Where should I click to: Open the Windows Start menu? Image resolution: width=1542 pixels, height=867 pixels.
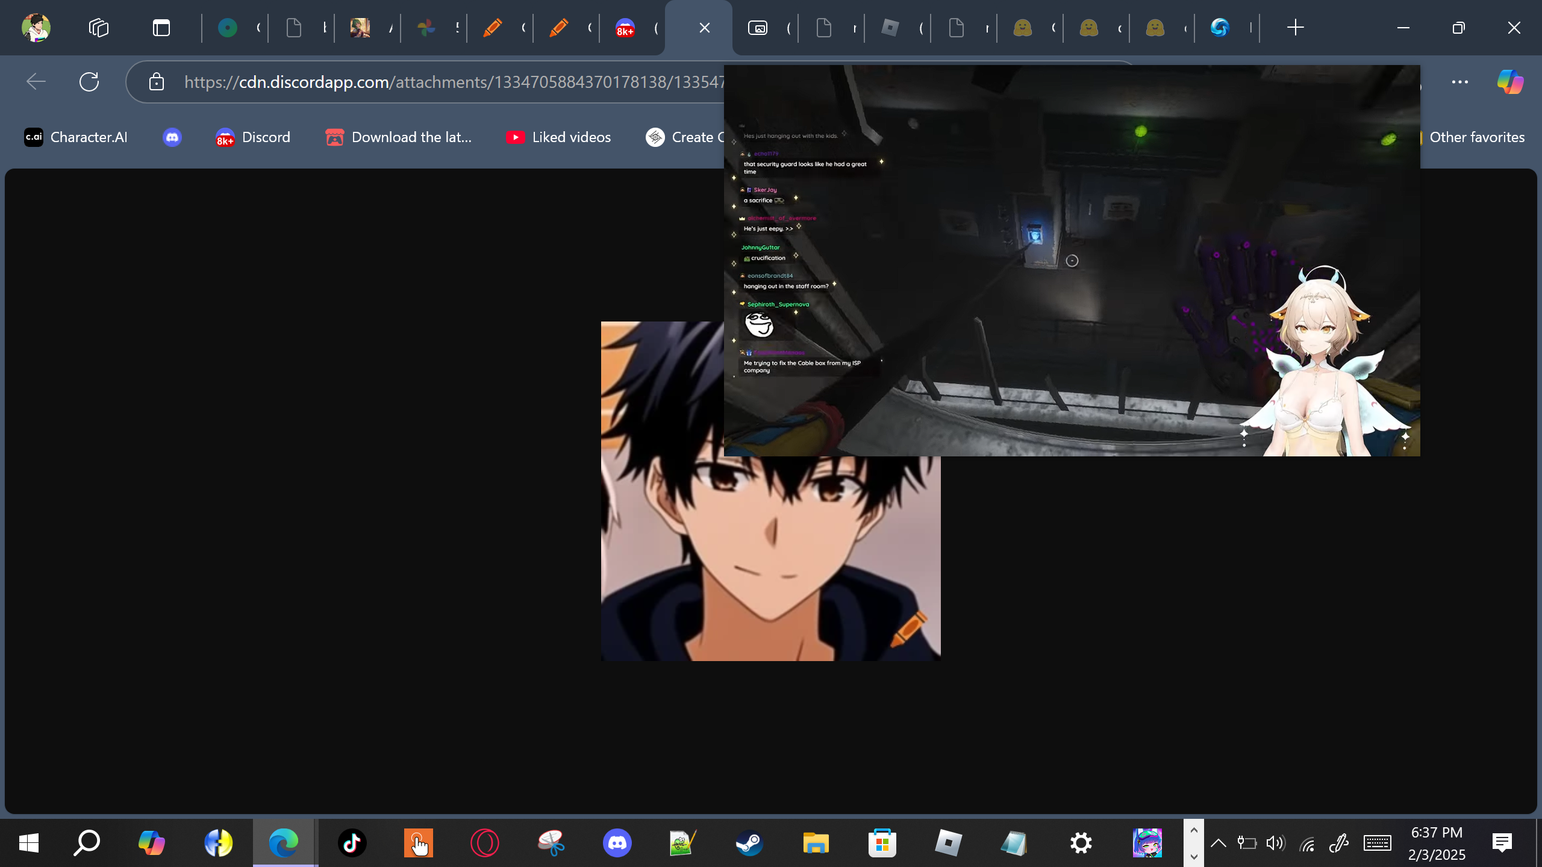coord(29,843)
